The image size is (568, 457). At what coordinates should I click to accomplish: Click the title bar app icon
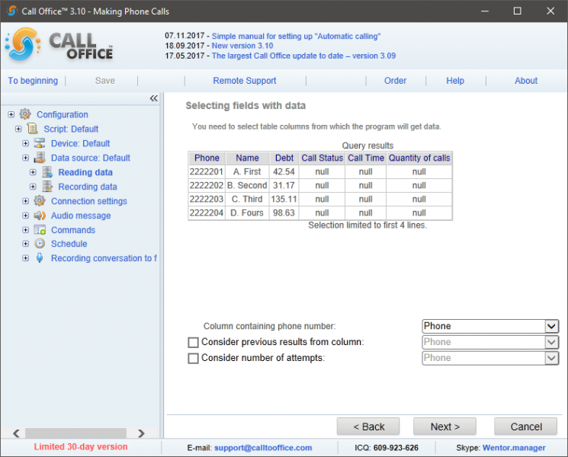[x=11, y=11]
